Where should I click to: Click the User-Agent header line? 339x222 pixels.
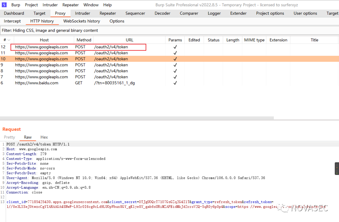[x=136, y=178]
